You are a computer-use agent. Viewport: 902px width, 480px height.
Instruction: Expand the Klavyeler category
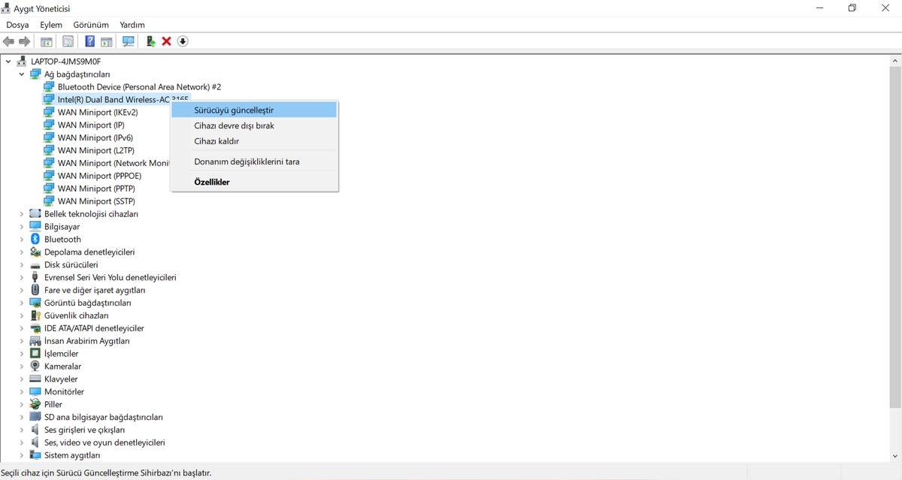click(x=22, y=379)
